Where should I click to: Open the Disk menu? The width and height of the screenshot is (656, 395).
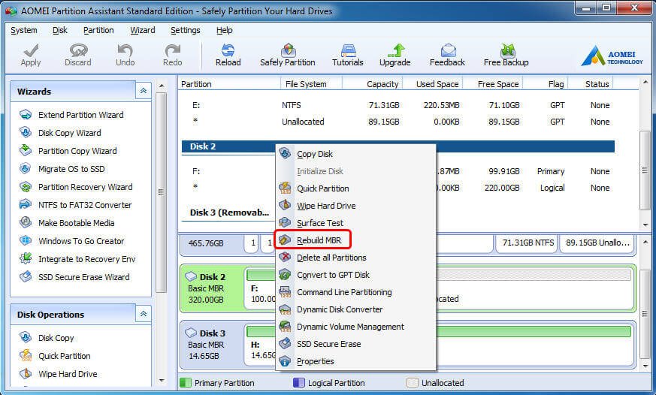coord(60,30)
